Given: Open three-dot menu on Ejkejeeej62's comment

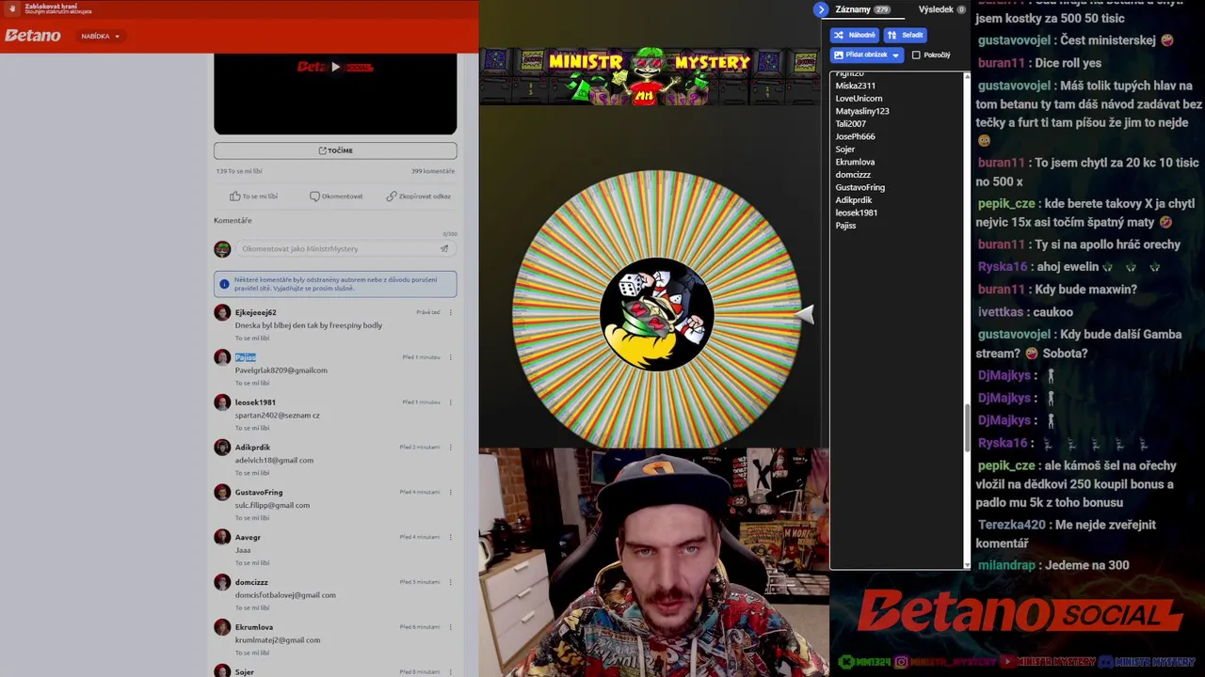Looking at the screenshot, I should pos(450,312).
